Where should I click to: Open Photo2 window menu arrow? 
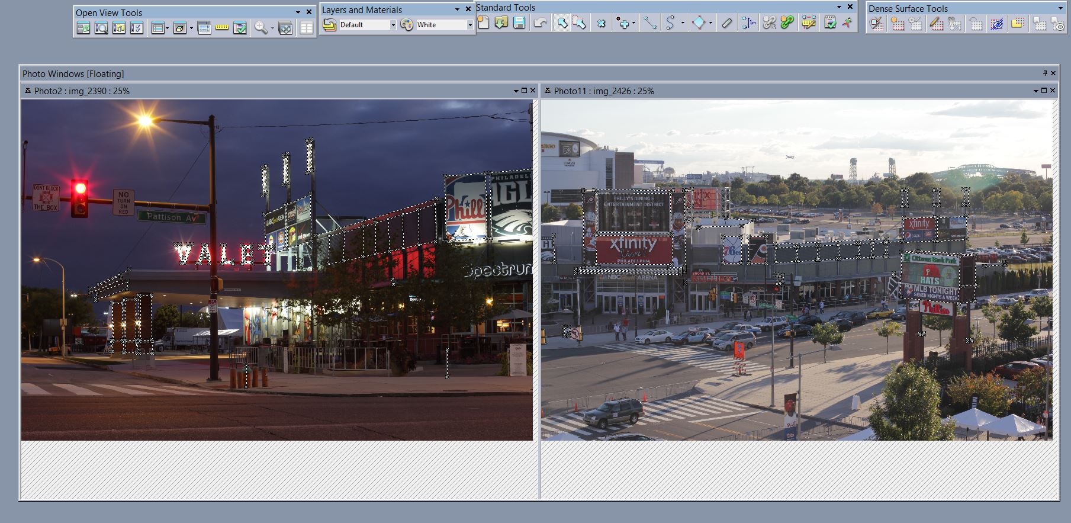click(516, 91)
